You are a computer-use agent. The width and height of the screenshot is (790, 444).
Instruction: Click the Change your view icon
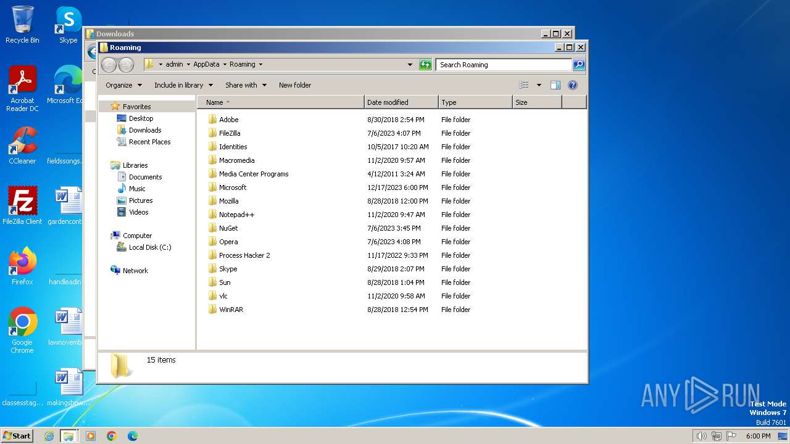pos(524,85)
